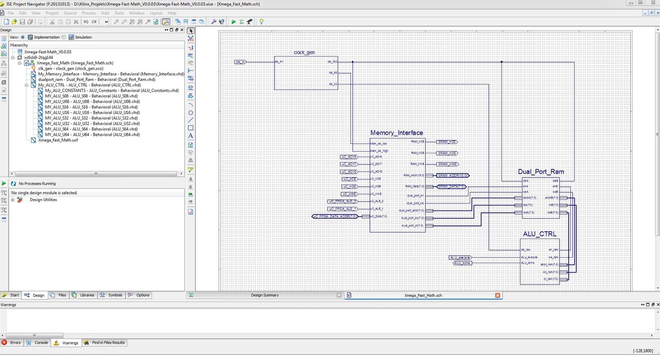660x355 pixels.
Task: Open the Tools menu
Action: click(119, 13)
